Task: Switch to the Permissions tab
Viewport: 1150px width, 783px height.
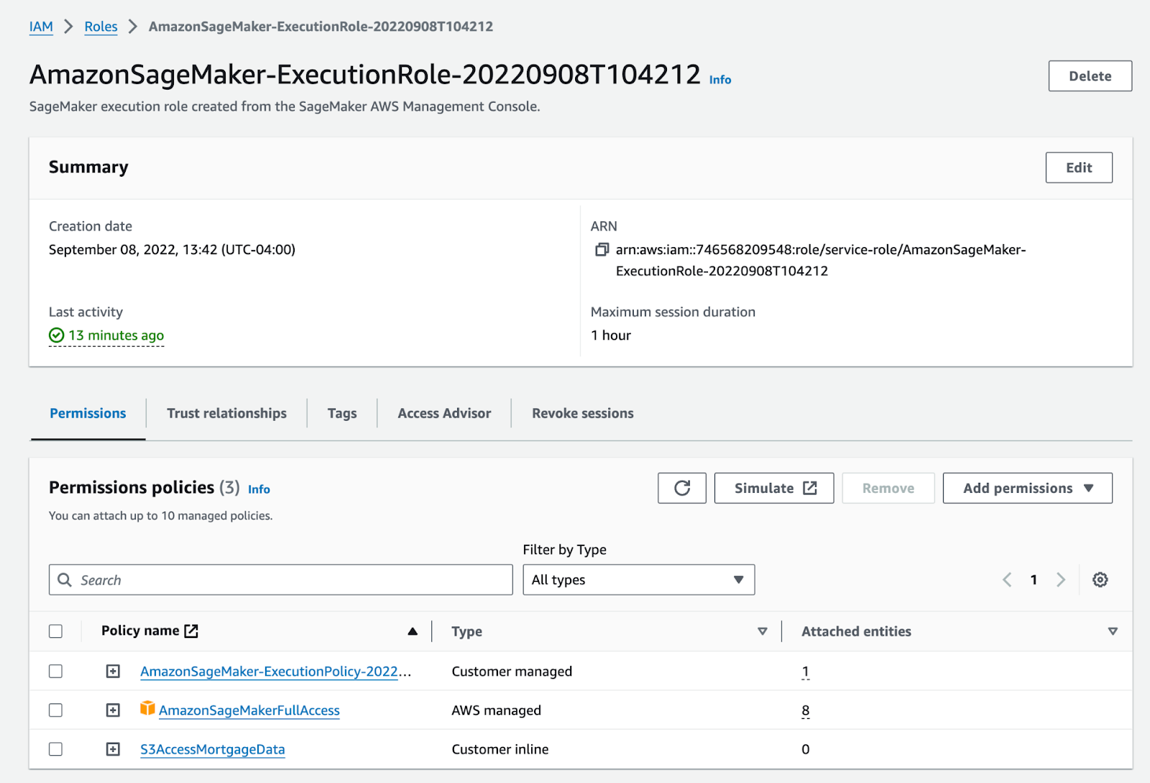Action: click(88, 413)
